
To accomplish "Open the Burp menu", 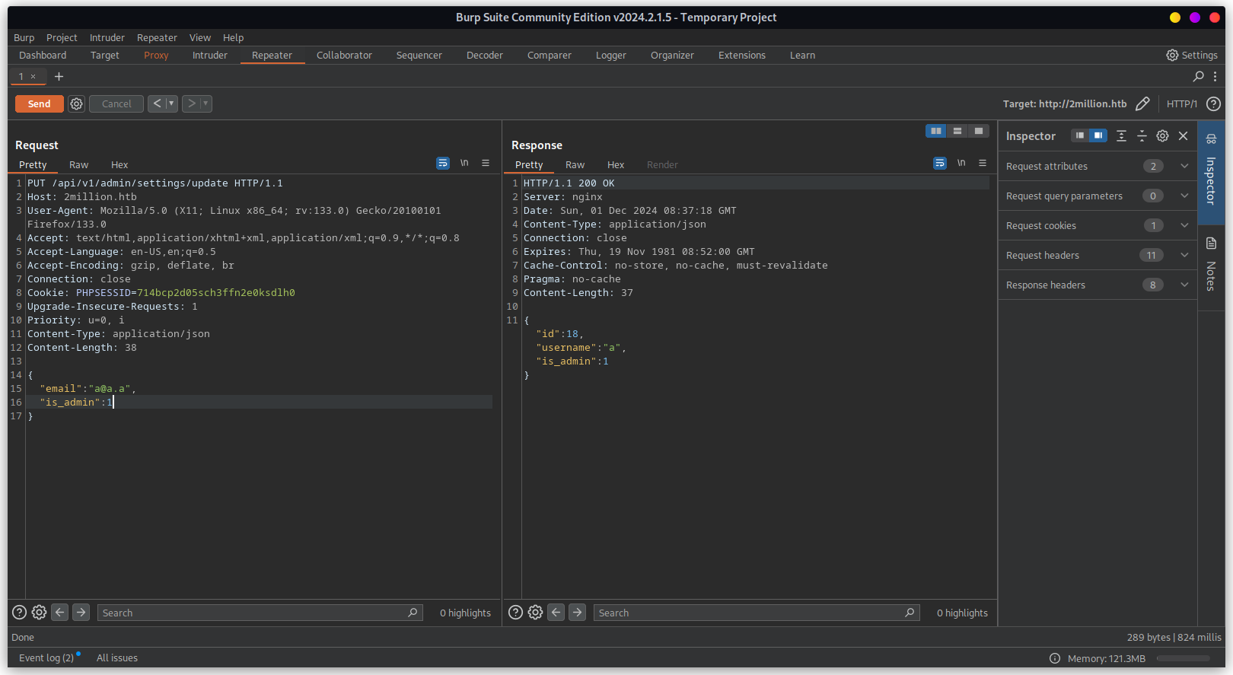I will [x=24, y=37].
